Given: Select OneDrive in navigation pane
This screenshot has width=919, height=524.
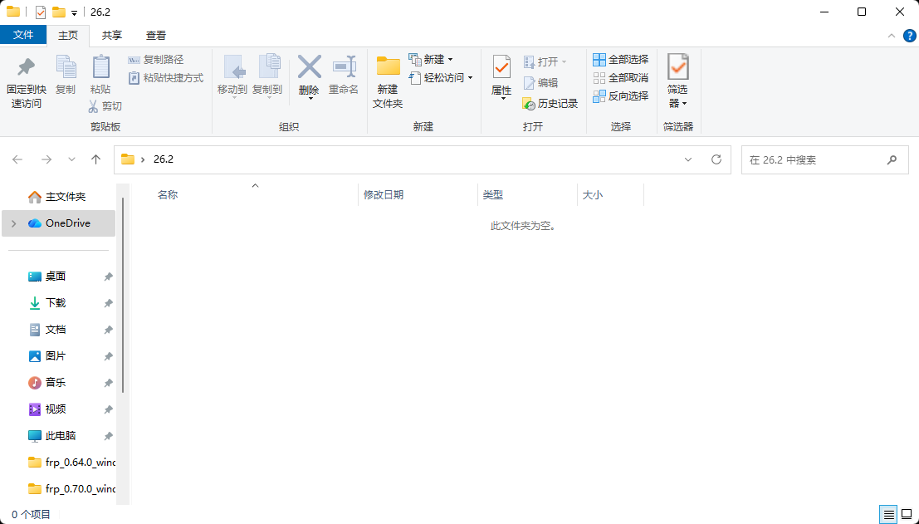Looking at the screenshot, I should coord(59,223).
